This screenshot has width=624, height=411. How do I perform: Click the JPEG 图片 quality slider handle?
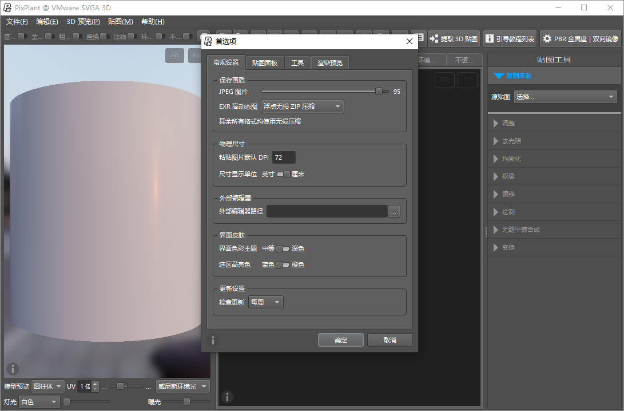pyautogui.click(x=379, y=92)
